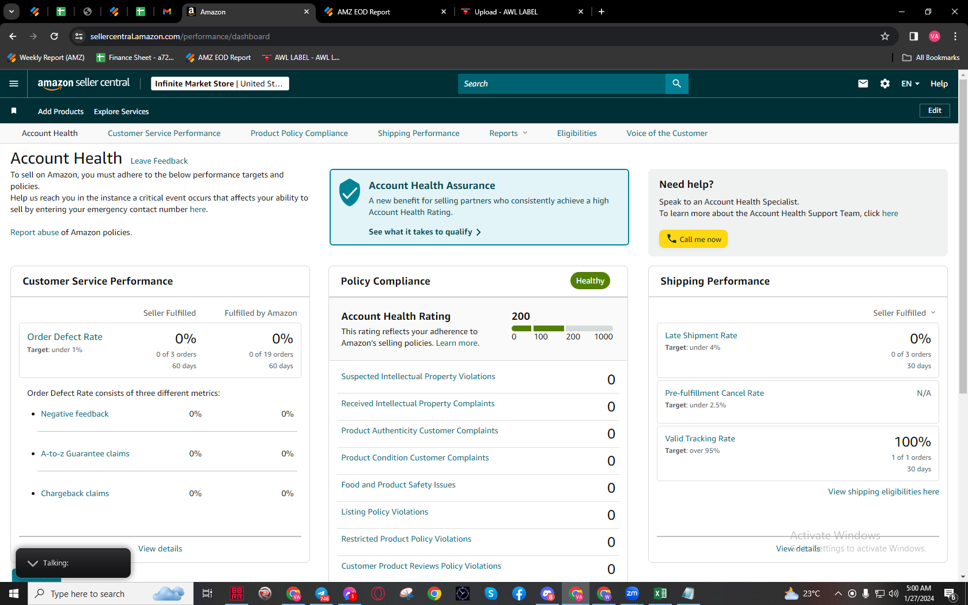
Task: Open the Customer Service Performance tab
Action: pos(164,133)
